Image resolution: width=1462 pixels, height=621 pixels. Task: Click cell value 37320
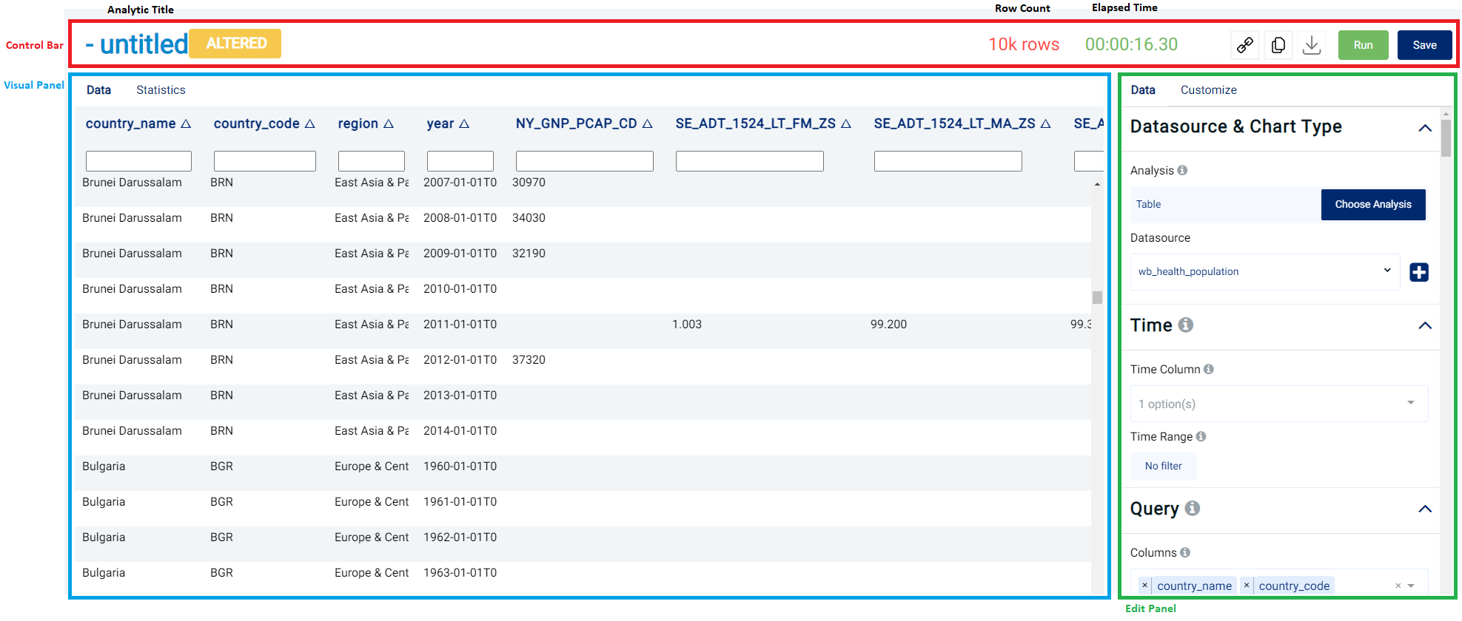click(529, 359)
